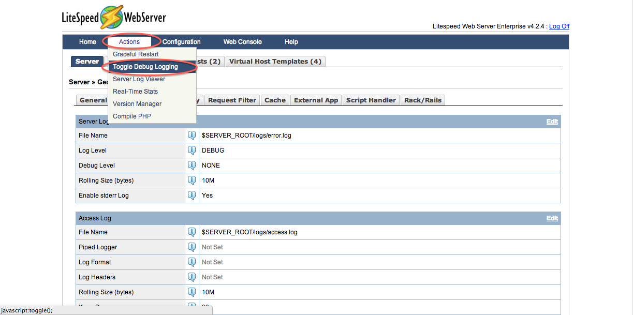
Task: Go to the Home menu
Action: pos(87,42)
